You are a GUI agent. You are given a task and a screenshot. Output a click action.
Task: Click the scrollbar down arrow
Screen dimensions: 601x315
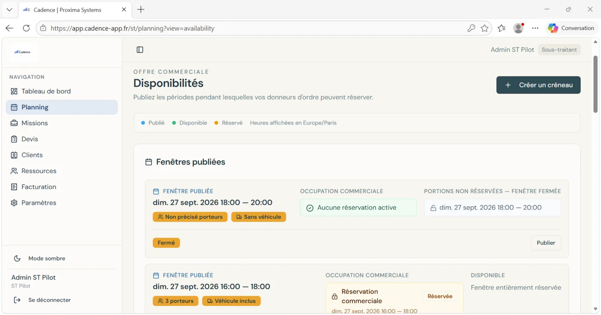click(x=595, y=309)
